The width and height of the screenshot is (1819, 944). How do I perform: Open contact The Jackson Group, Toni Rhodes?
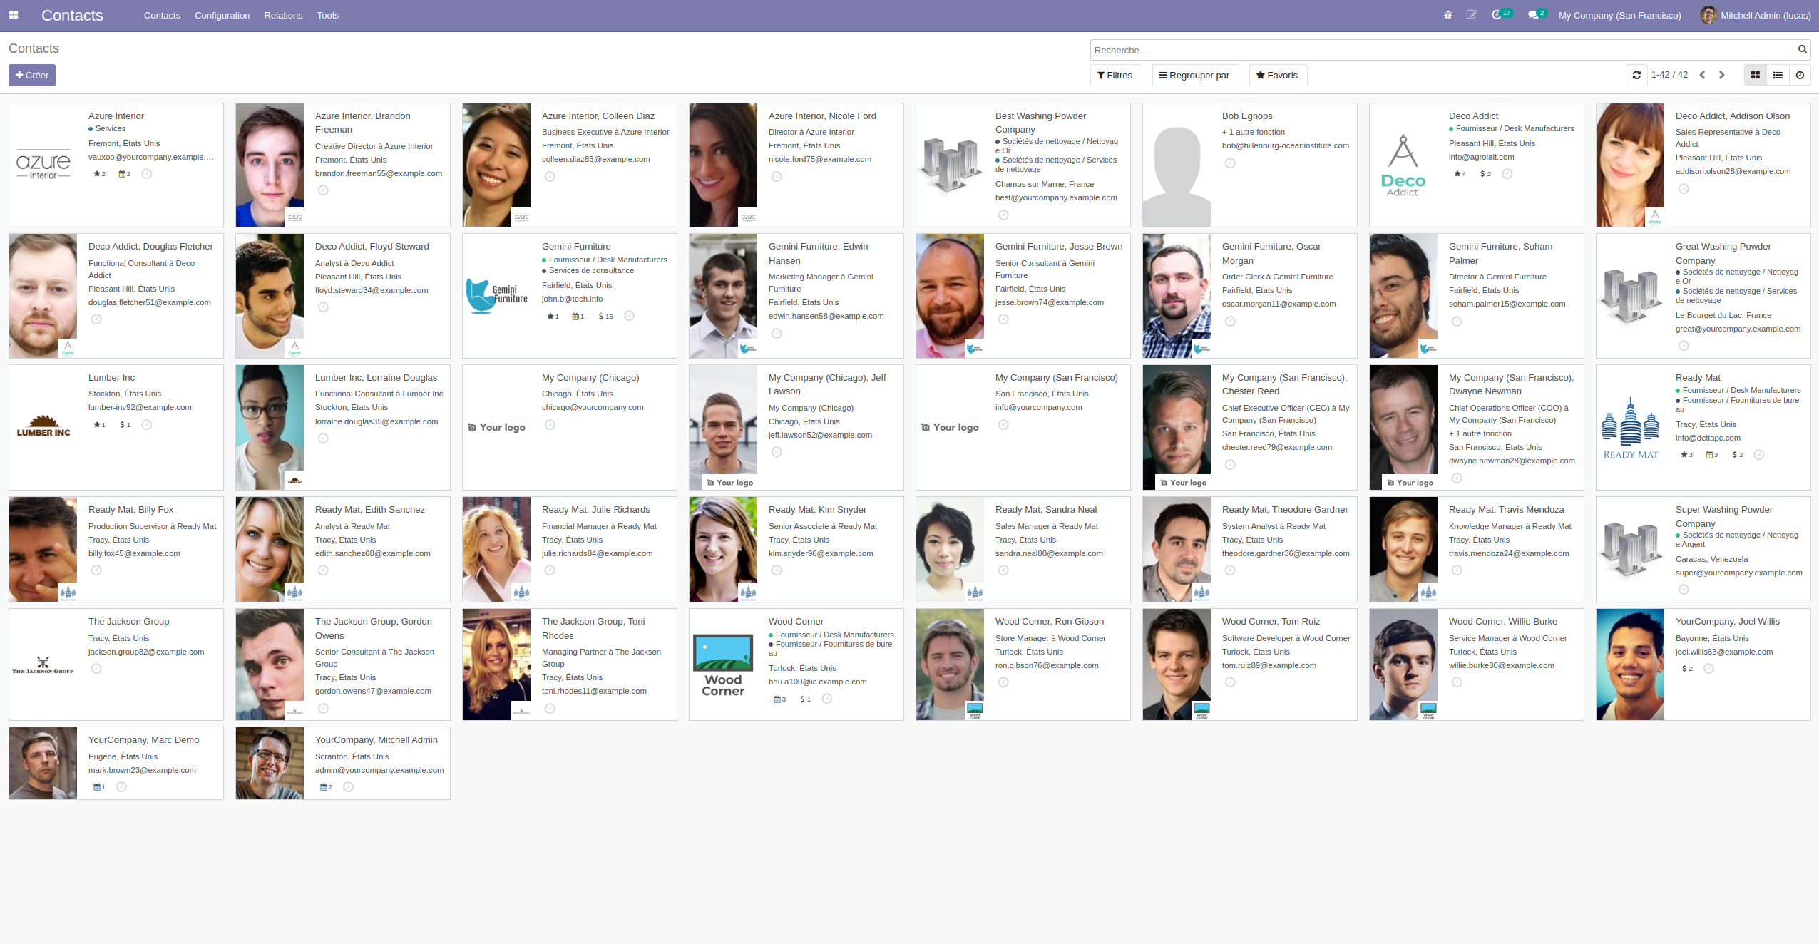click(x=593, y=629)
